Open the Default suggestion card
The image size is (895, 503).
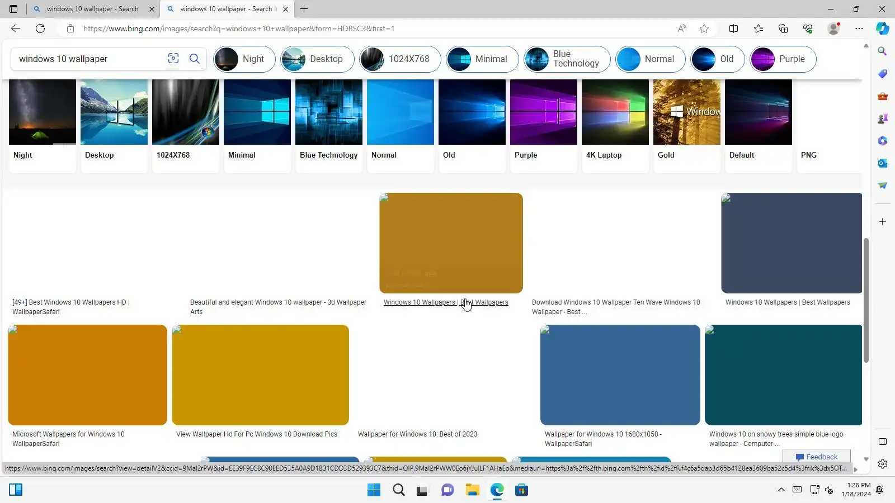point(759,126)
